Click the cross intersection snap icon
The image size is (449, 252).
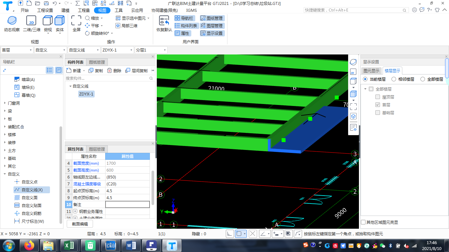click(x=253, y=234)
